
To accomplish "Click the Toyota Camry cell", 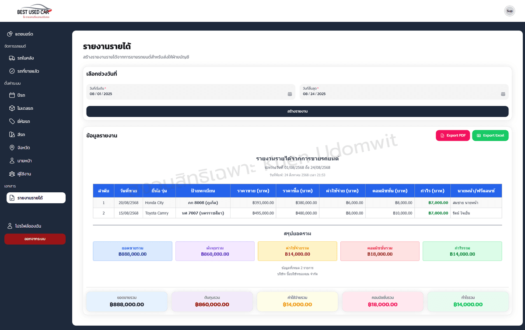I will click(159, 213).
